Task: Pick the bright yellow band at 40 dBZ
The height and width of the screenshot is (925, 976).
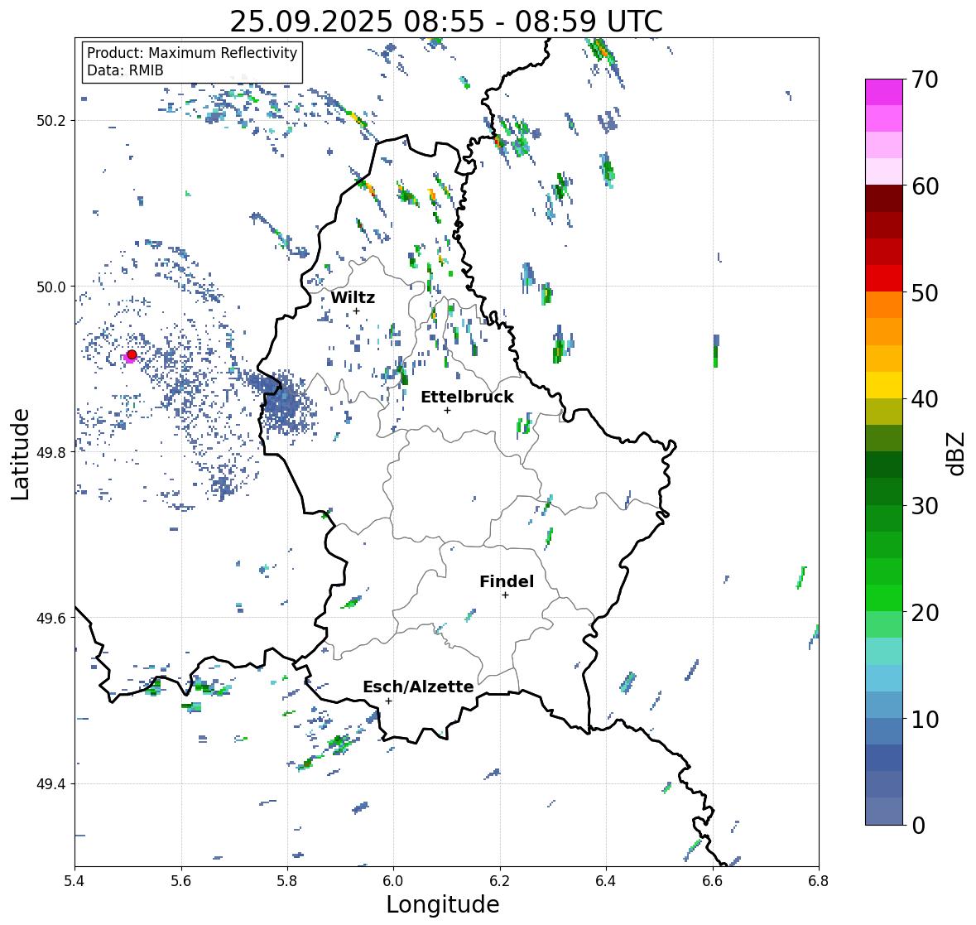Action: click(x=884, y=385)
